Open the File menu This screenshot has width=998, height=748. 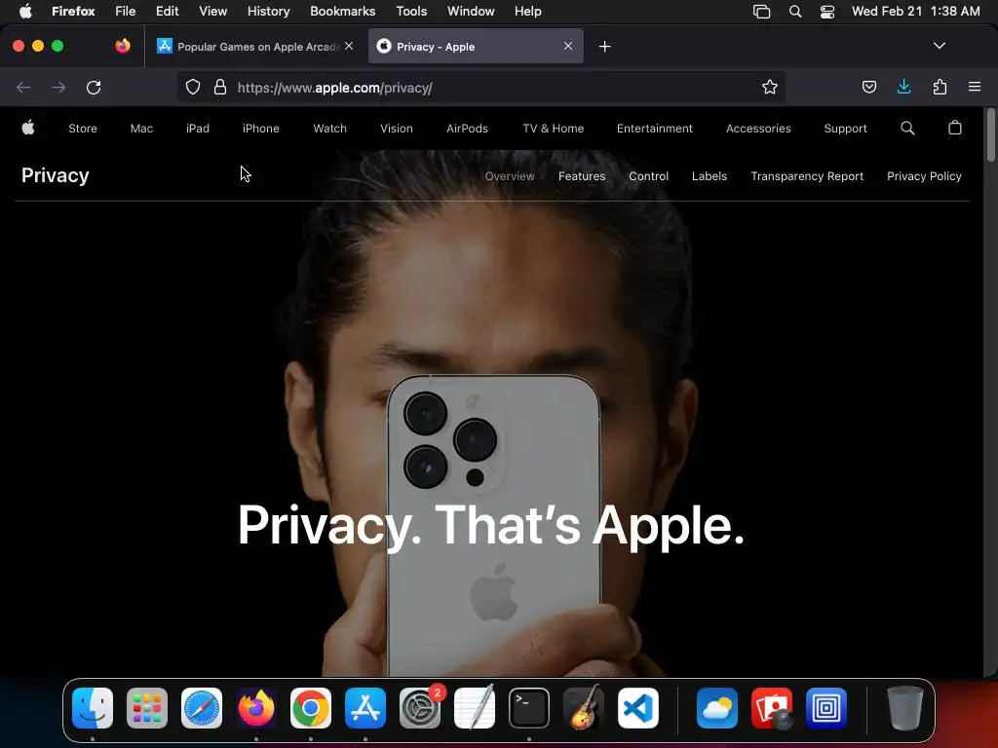pos(126,11)
